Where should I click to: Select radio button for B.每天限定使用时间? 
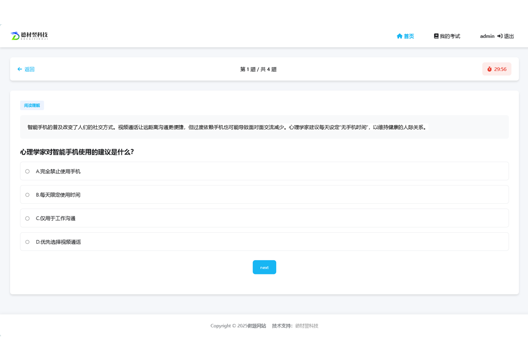(27, 195)
